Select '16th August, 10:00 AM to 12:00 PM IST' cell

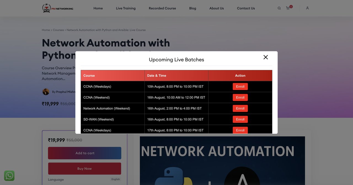[x=176, y=97]
